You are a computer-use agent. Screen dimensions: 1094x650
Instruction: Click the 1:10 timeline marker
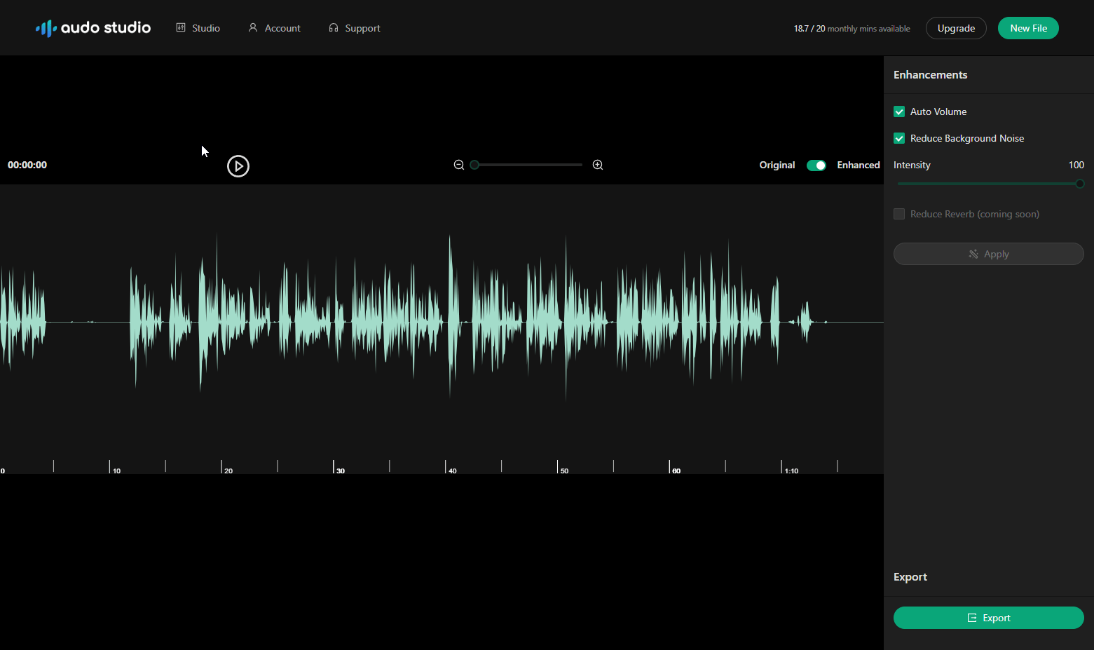coord(791,470)
